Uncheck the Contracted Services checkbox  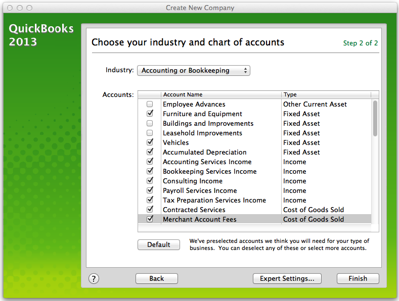click(150, 209)
